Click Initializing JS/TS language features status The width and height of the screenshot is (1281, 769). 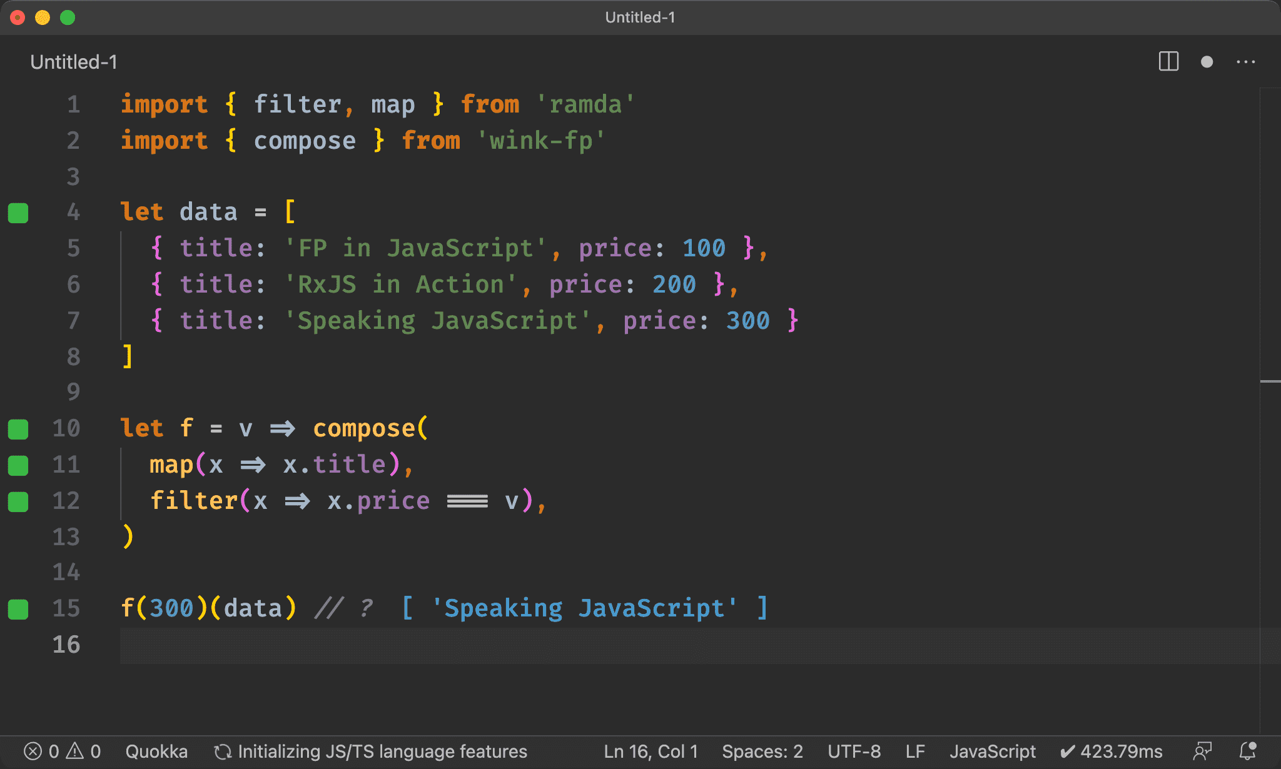370,751
